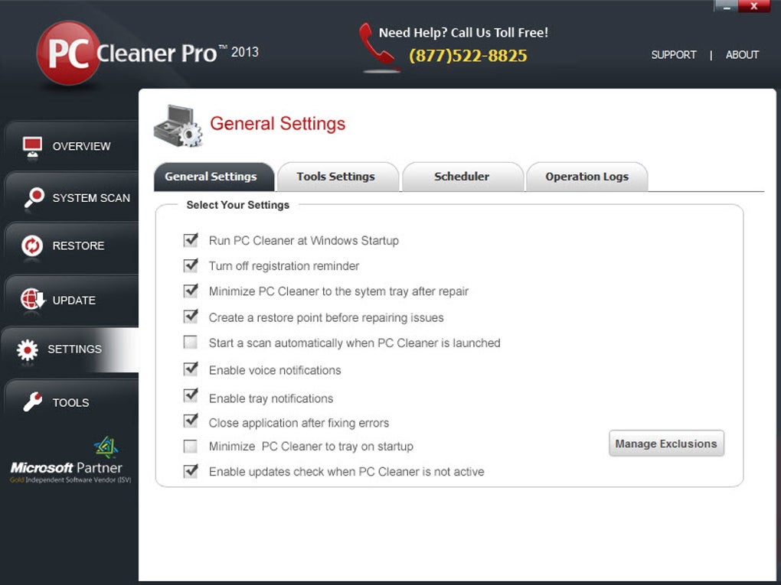The height and width of the screenshot is (585, 781).
Task: Click the red telephone handset icon
Action: (376, 45)
